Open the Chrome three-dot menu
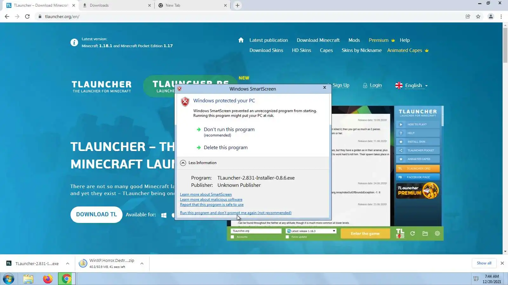This screenshot has height=285, width=508. [x=501, y=16]
